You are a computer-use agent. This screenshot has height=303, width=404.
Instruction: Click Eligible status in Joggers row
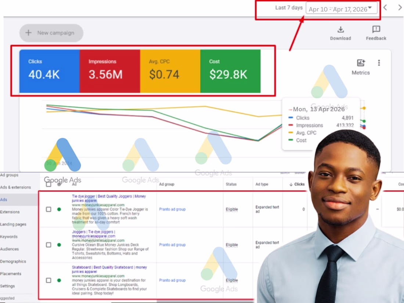point(232,245)
